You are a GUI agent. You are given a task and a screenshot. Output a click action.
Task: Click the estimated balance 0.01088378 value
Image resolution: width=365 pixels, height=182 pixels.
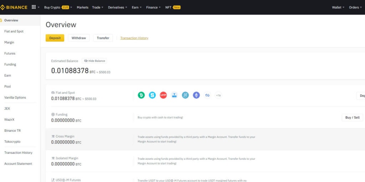point(70,71)
